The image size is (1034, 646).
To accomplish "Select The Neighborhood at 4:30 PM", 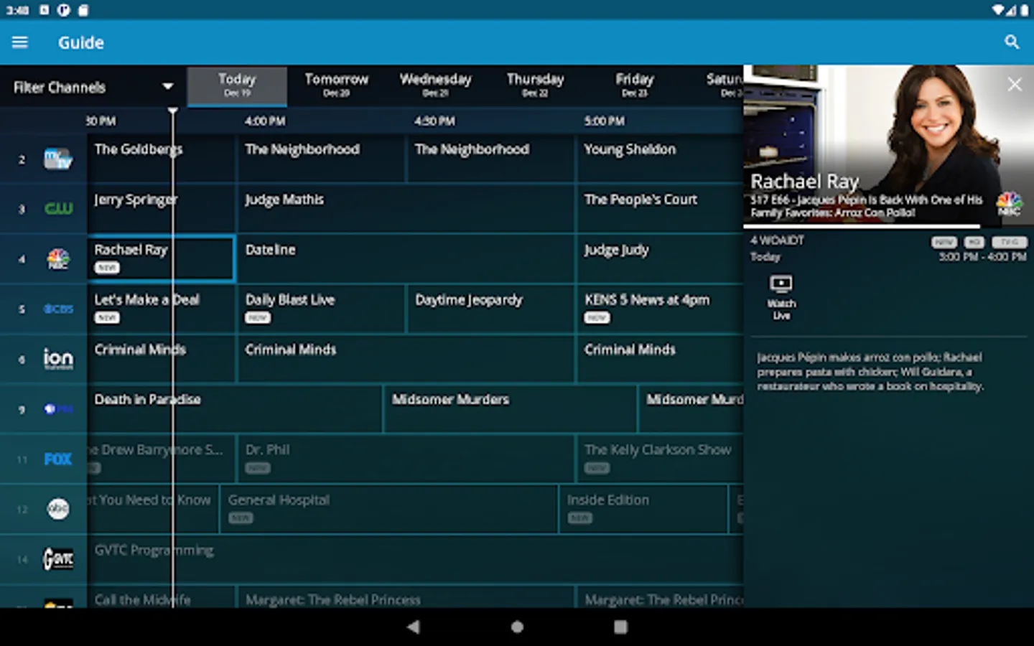I will [490, 158].
